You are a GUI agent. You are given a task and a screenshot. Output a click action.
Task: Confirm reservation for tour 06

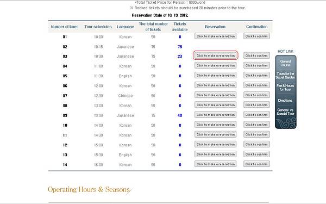pyautogui.click(x=256, y=85)
